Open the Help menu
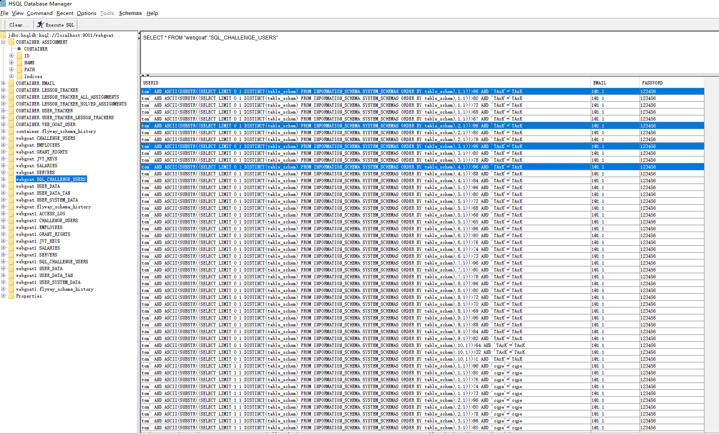 click(x=152, y=13)
